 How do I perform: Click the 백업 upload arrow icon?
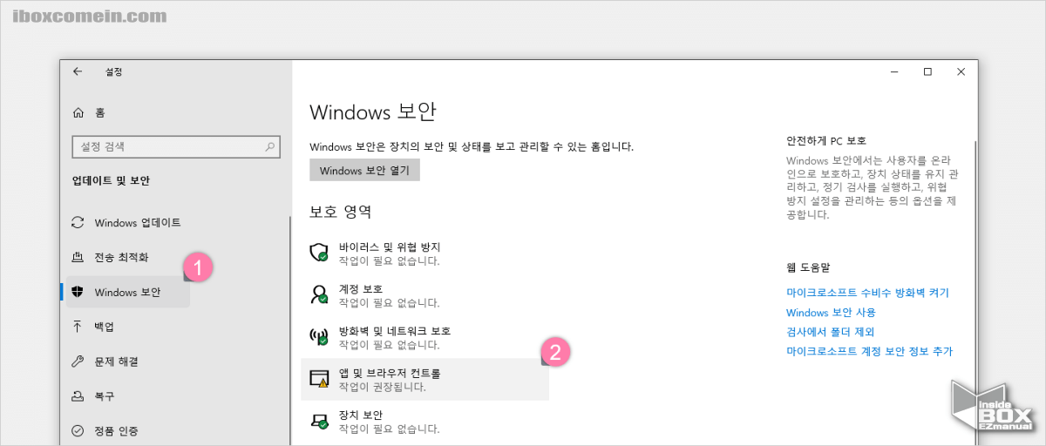pyautogui.click(x=78, y=327)
